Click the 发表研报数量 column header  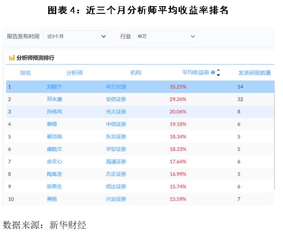point(254,73)
